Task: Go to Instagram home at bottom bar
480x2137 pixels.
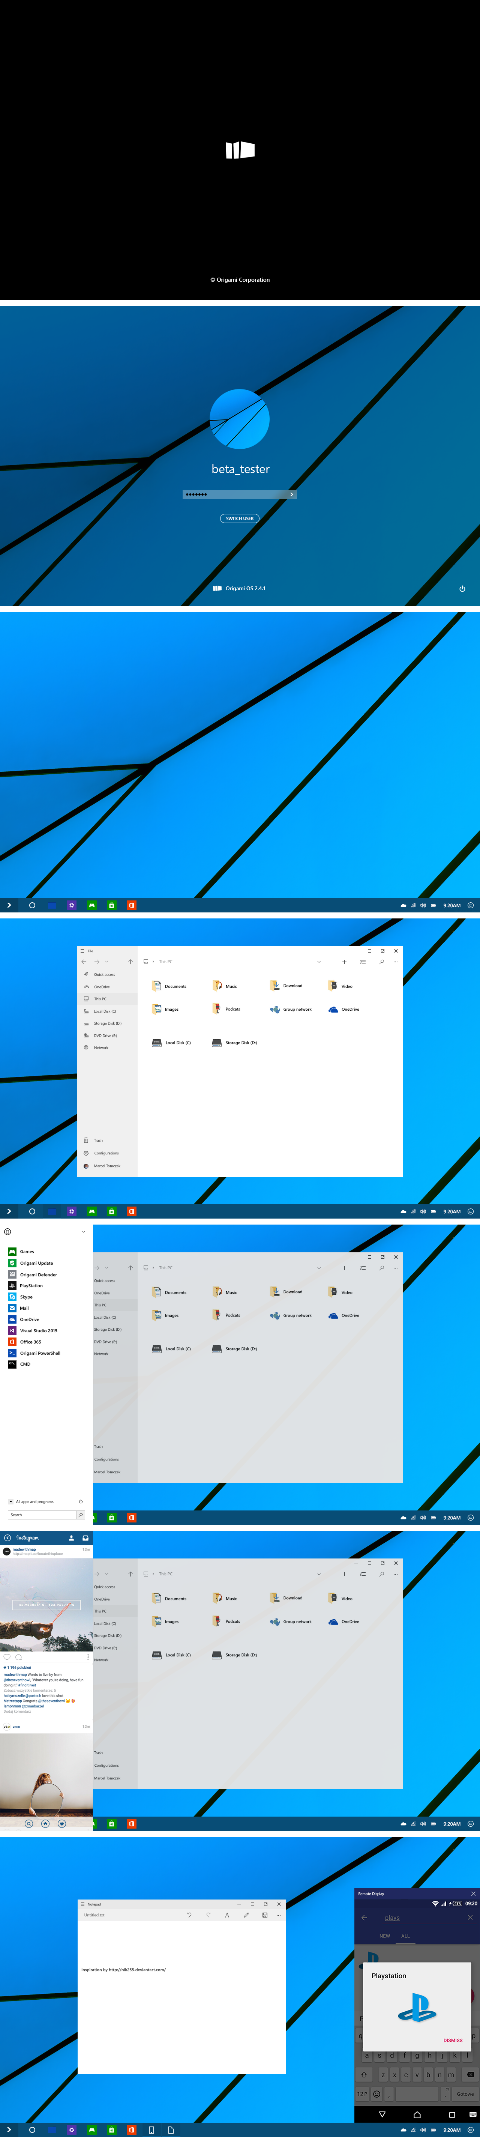Action: [46, 1823]
